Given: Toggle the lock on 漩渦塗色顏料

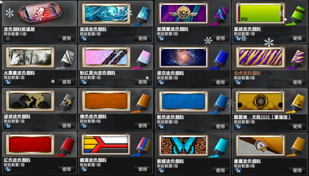Looking at the screenshot, I should (x=84, y=38).
